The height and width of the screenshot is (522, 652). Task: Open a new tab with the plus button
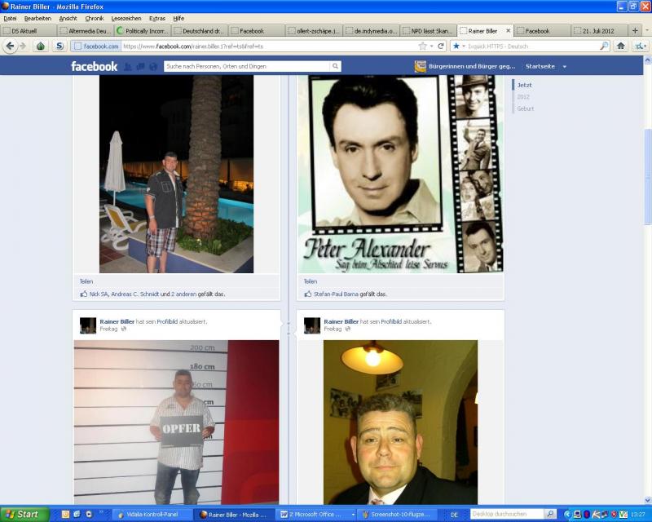tap(635, 31)
